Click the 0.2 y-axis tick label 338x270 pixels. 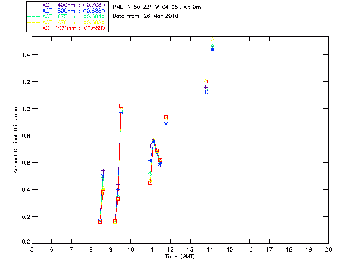[26, 217]
